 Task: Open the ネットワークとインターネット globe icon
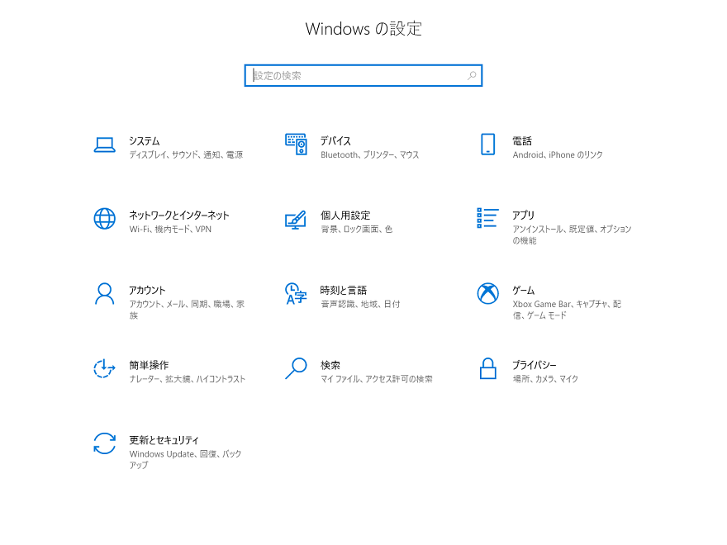pyautogui.click(x=104, y=219)
